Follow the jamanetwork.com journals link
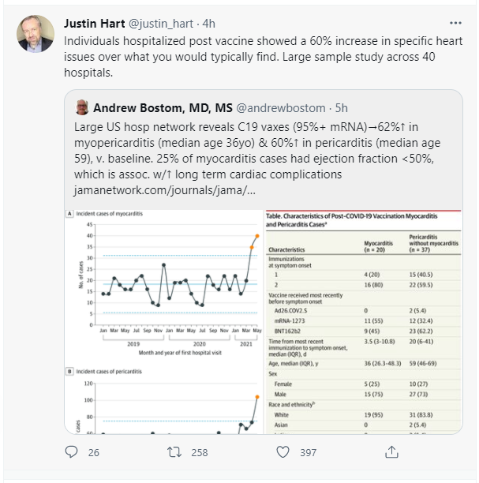Screen dimensions: 479x483 [x=165, y=190]
